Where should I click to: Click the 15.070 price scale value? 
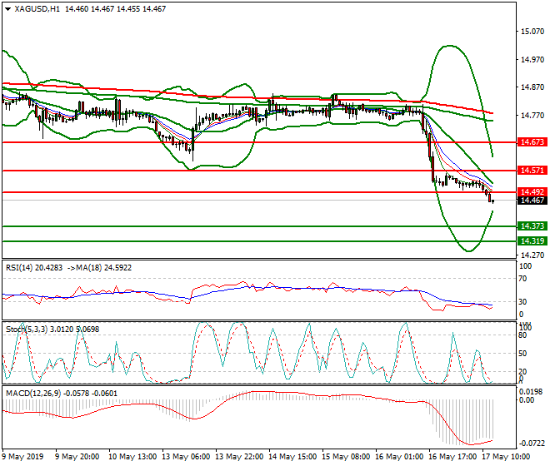tap(532, 32)
